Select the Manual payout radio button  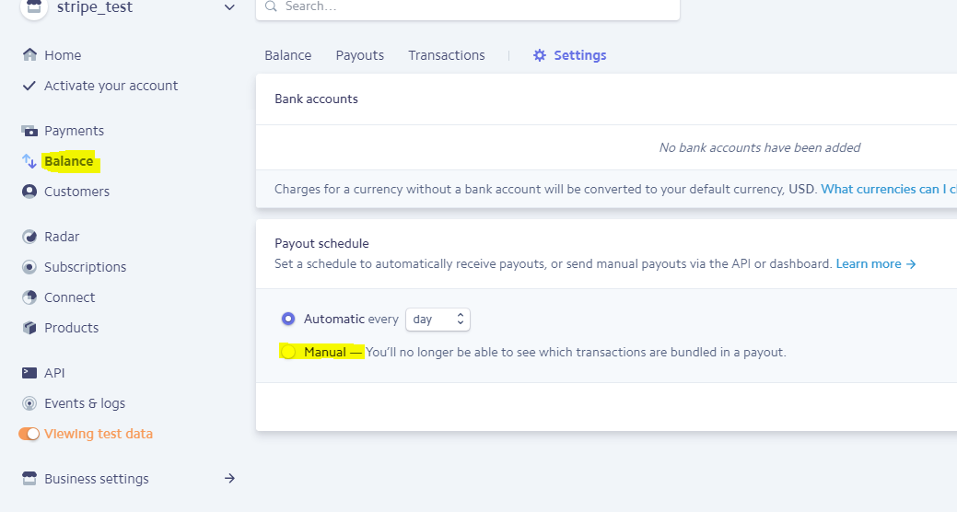coord(288,352)
